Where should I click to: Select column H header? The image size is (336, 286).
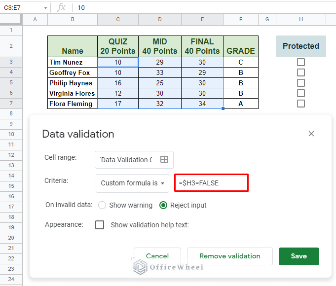[x=301, y=20]
